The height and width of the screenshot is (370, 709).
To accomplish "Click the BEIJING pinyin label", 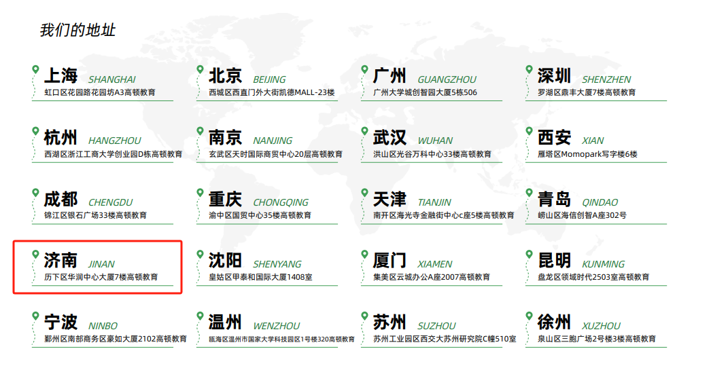I will pos(269,79).
